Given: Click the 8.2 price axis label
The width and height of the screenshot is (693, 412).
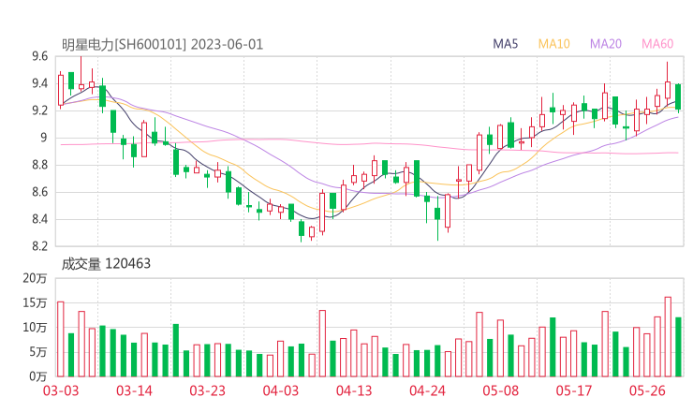Looking at the screenshot, I should (39, 245).
